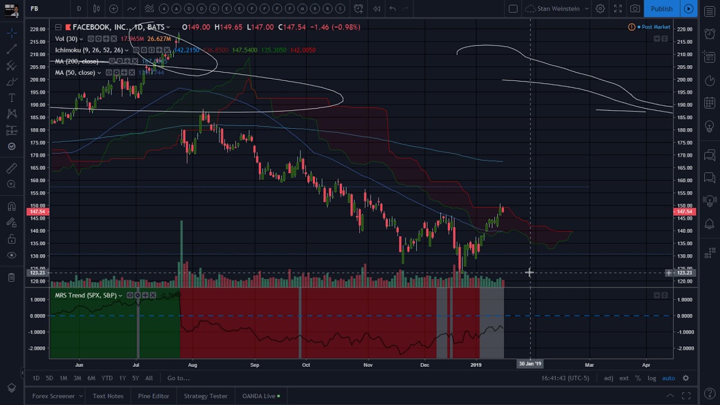Select the brush drawing tool
720x405 pixels.
tap(11, 82)
